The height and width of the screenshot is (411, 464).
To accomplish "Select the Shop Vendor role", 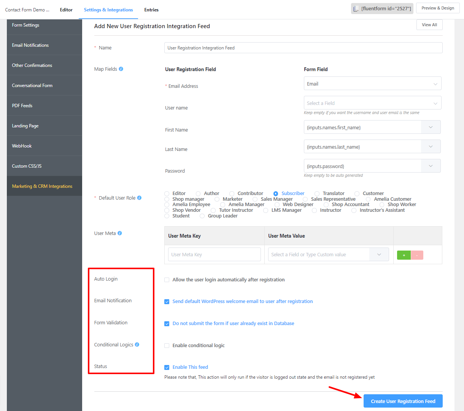I will [167, 210].
